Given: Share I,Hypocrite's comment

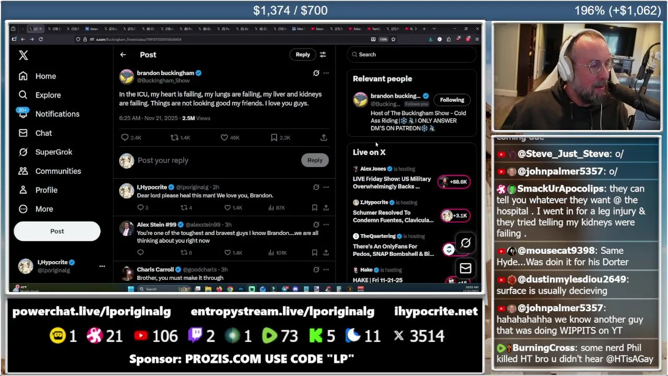Looking at the screenshot, I should (x=326, y=207).
